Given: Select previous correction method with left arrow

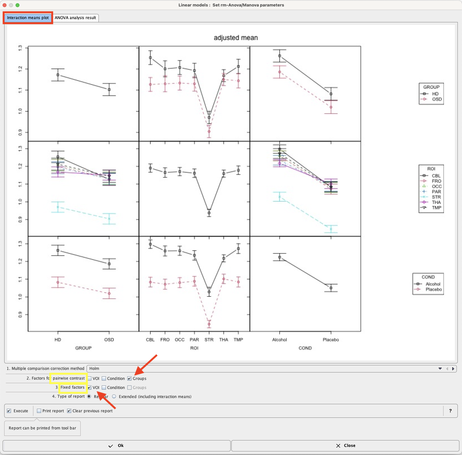Looking at the screenshot, I should click(447, 369).
